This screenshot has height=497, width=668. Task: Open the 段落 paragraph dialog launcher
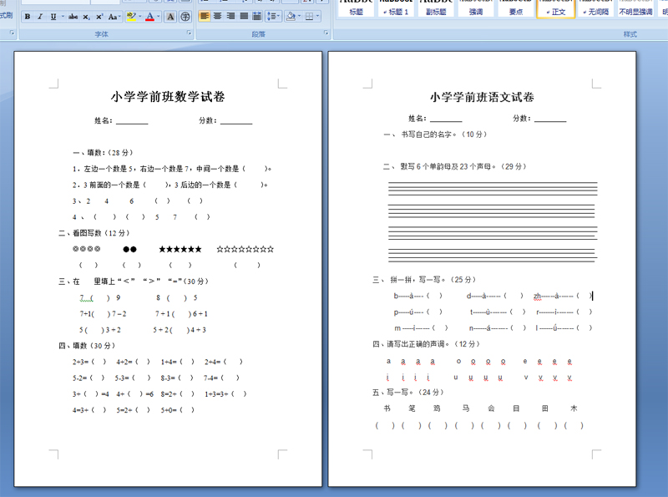click(326, 33)
